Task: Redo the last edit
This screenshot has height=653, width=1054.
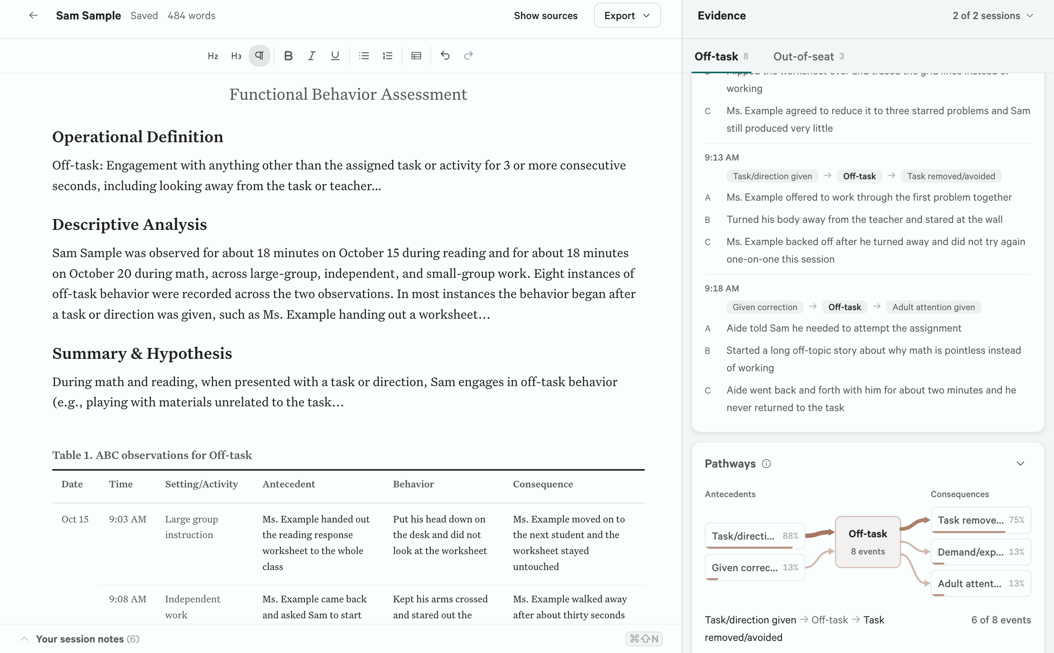Action: click(x=468, y=56)
